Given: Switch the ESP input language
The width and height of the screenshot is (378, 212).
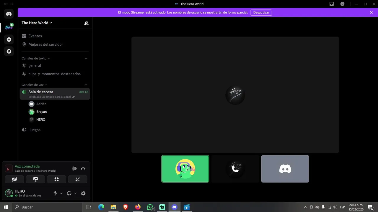Looking at the screenshot, I should 342,207.
